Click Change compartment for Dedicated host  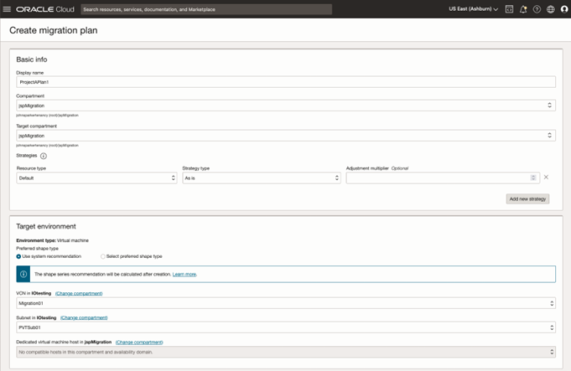point(139,342)
